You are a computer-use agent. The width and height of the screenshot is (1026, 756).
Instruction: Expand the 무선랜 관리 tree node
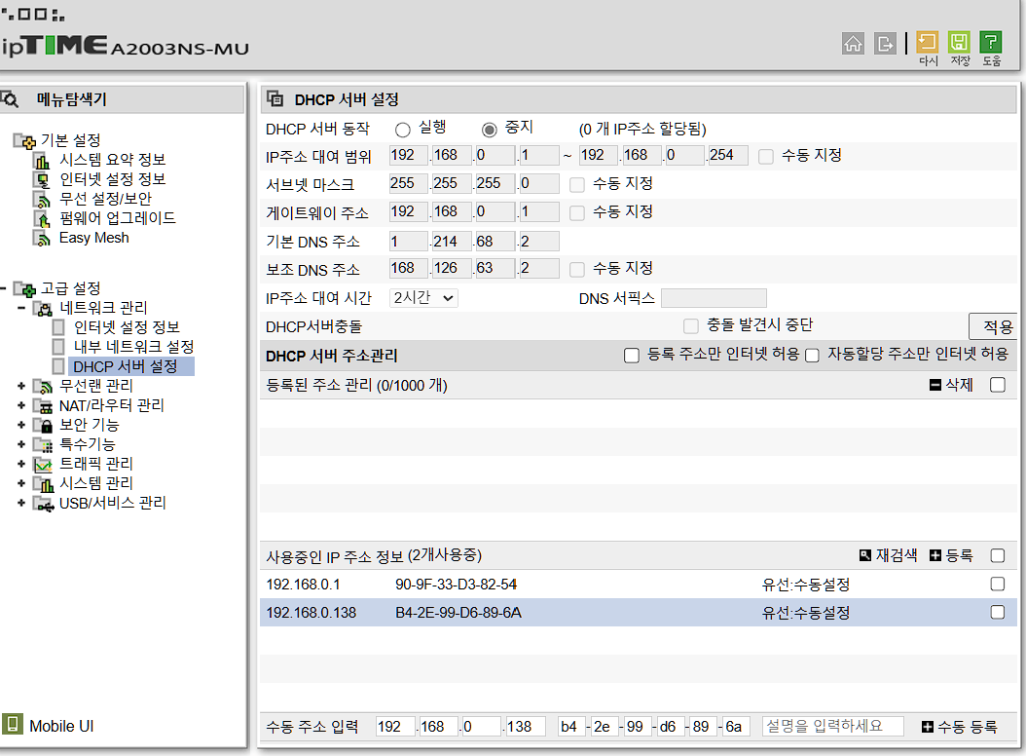pos(21,387)
